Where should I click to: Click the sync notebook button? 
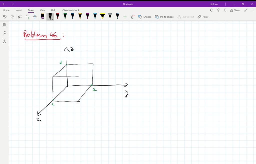212,10
